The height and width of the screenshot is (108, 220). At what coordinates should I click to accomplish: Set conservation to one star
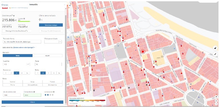(46, 95)
